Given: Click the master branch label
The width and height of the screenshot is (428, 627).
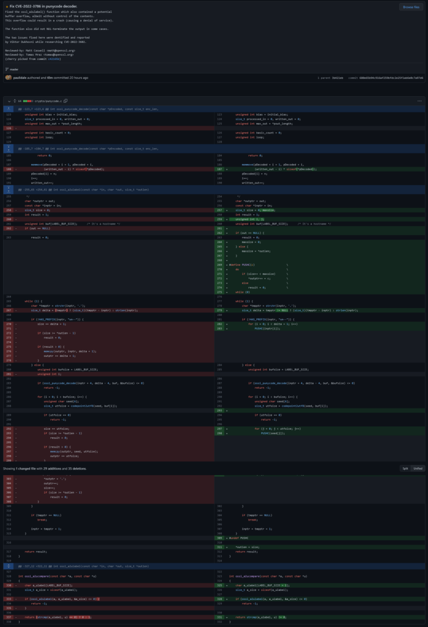Looking at the screenshot, I should pyautogui.click(x=14, y=69).
